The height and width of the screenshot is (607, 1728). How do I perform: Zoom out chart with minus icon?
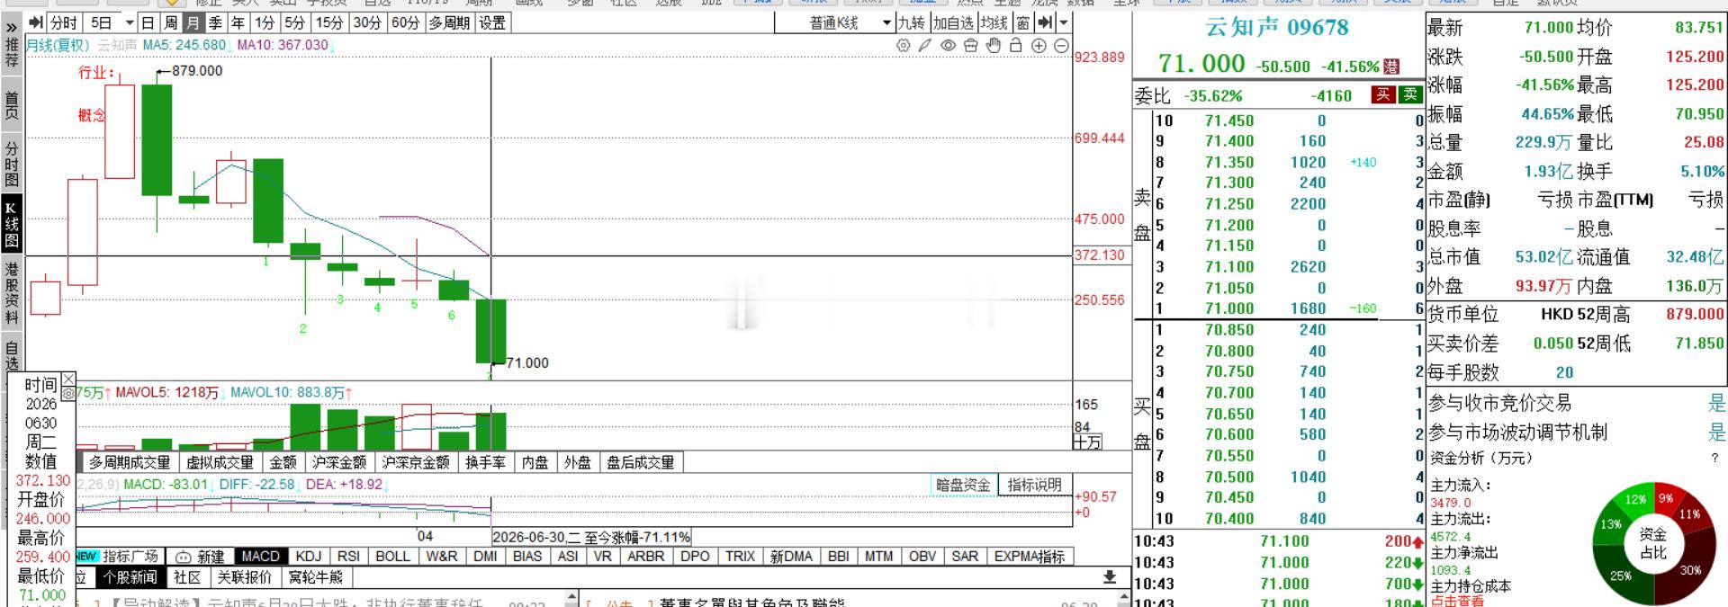(1061, 46)
